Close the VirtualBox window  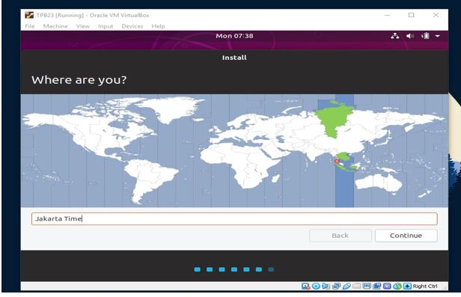(x=436, y=15)
